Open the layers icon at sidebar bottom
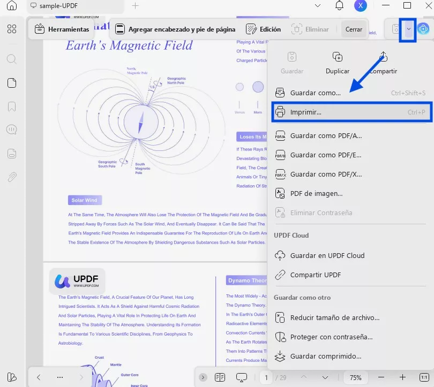Image resolution: width=434 pixels, height=387 pixels. [12, 377]
